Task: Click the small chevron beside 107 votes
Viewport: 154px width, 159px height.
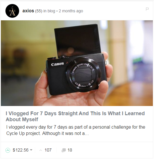Action: tap(41, 150)
